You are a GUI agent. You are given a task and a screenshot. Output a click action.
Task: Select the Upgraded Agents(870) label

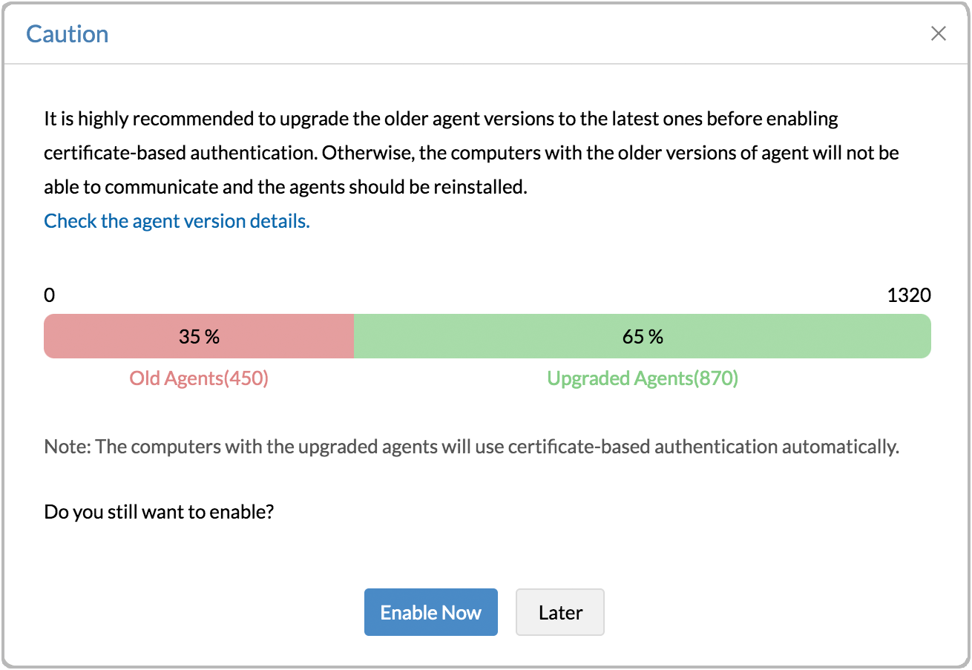[x=643, y=378]
